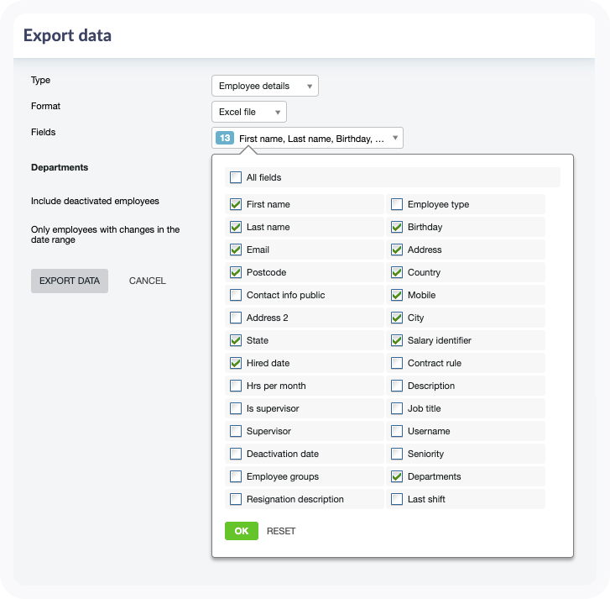This screenshot has height=599, width=610.
Task: Select the Employee groups field
Action: click(x=236, y=476)
